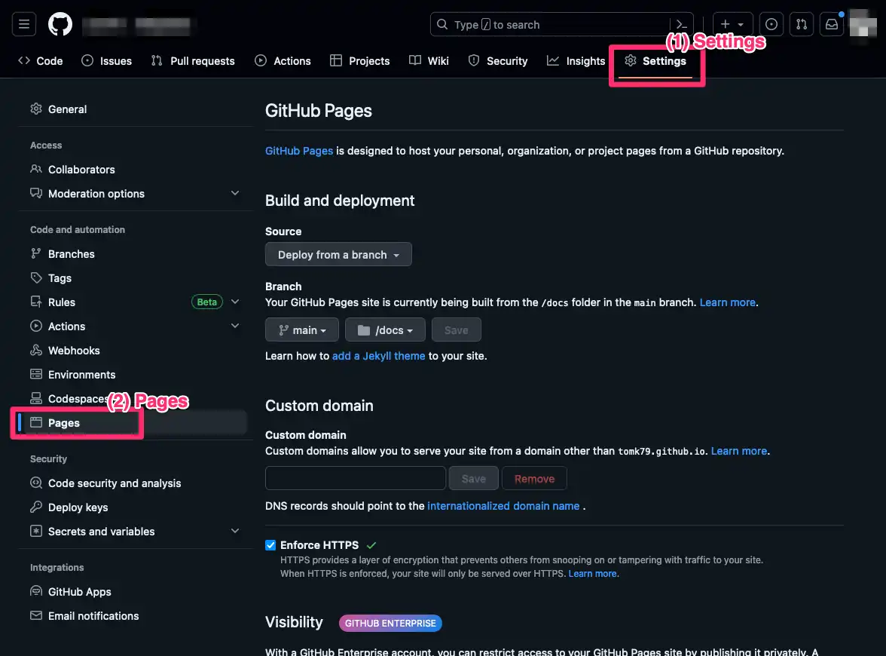Open the notifications inbox icon

pyautogui.click(x=832, y=24)
